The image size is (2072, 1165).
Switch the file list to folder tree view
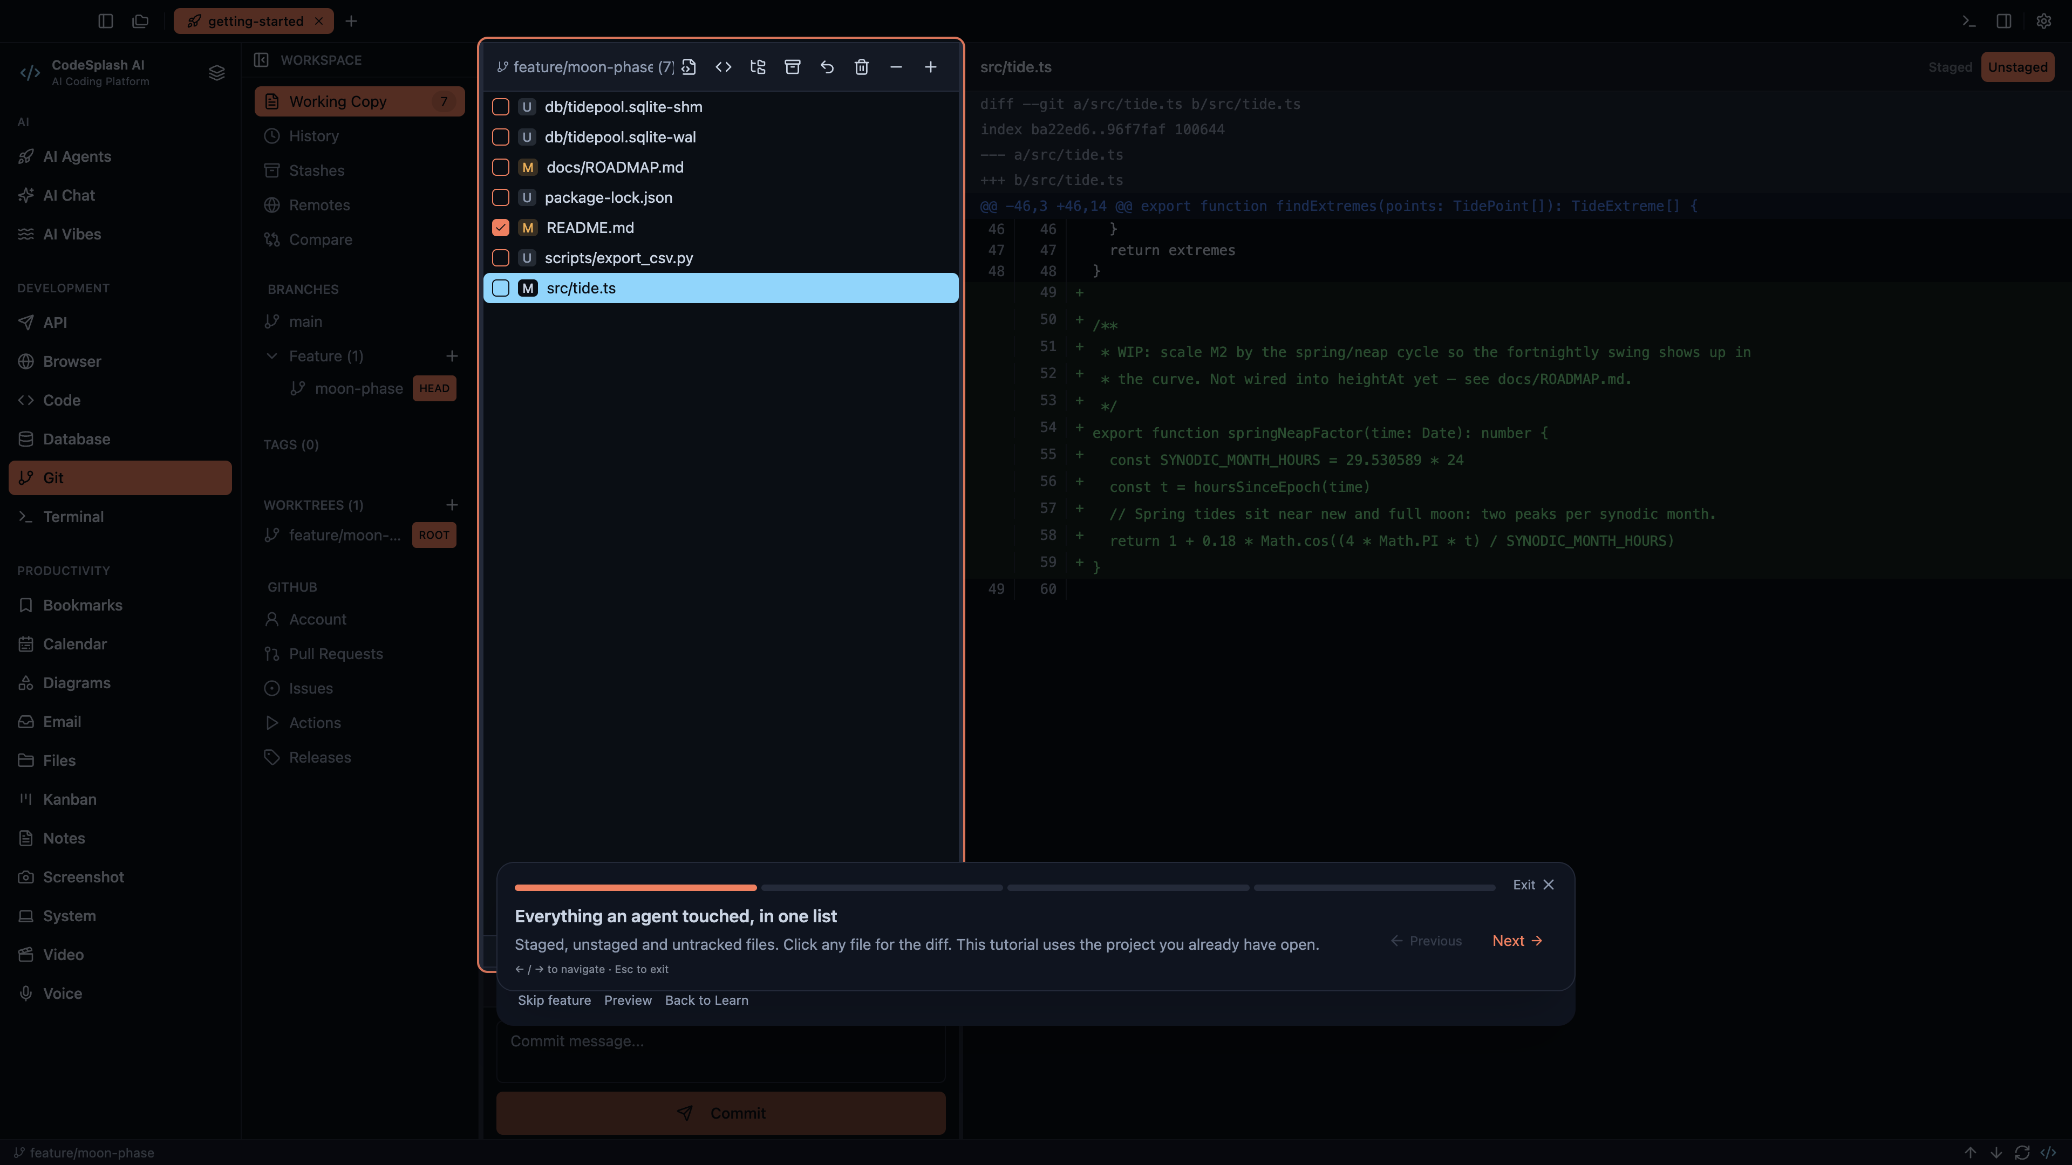(x=758, y=67)
